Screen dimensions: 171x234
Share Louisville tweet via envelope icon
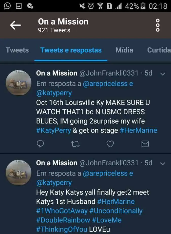coord(145,144)
